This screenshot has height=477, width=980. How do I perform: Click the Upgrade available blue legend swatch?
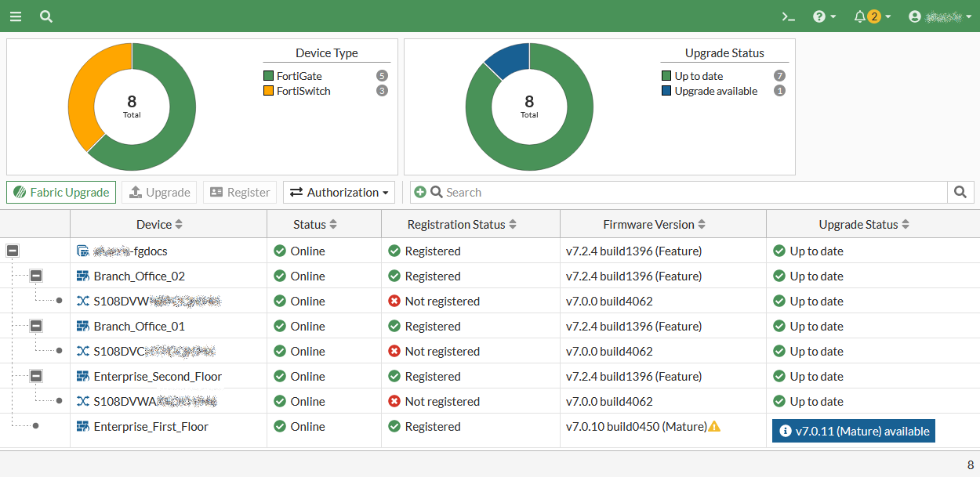coord(666,92)
